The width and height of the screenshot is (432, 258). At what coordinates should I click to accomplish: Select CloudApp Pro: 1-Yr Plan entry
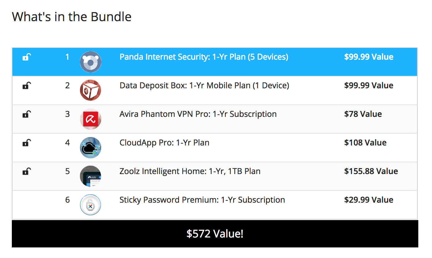point(164,143)
